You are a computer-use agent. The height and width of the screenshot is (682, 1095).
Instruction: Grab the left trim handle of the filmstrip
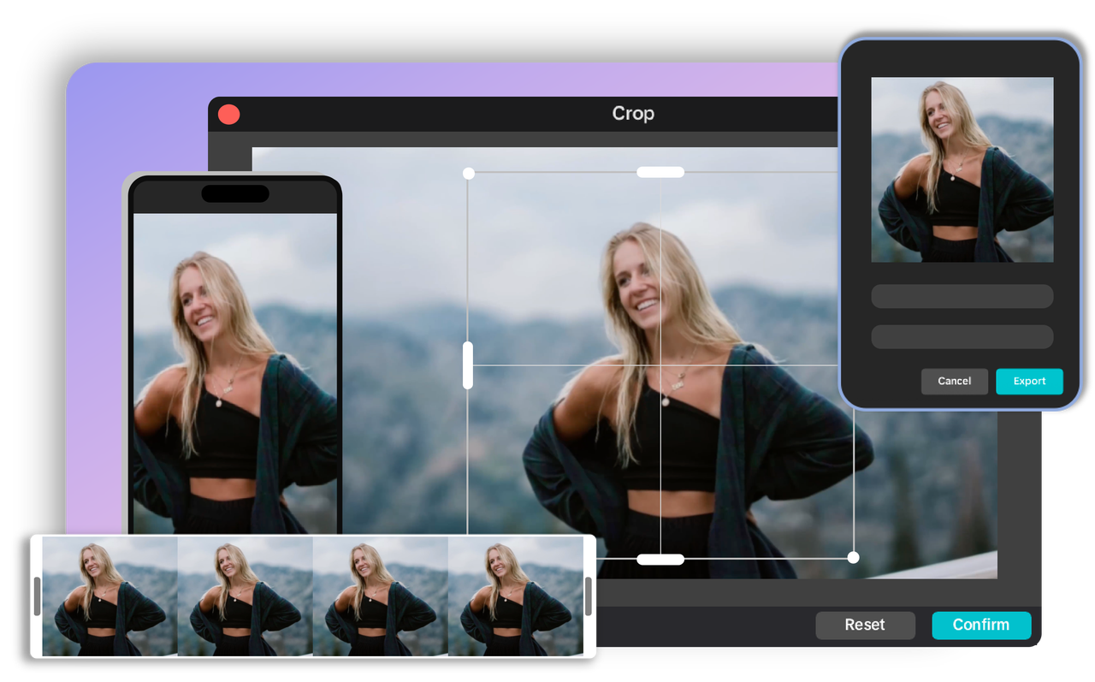coord(36,596)
